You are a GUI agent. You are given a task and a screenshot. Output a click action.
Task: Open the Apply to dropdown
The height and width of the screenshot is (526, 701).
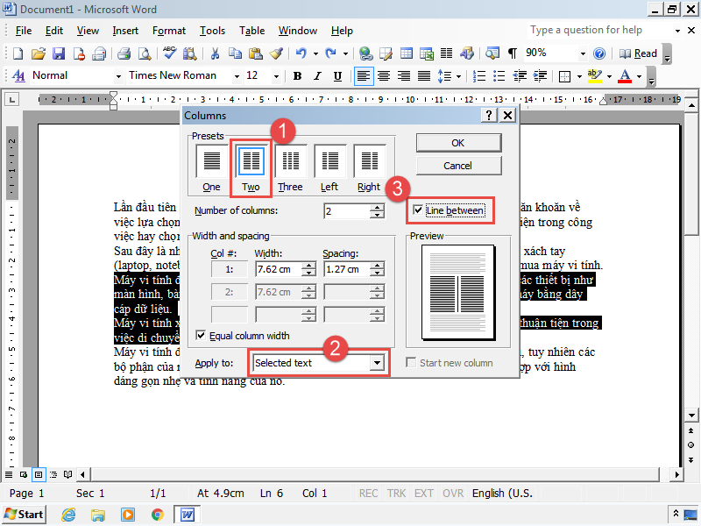[x=377, y=363]
